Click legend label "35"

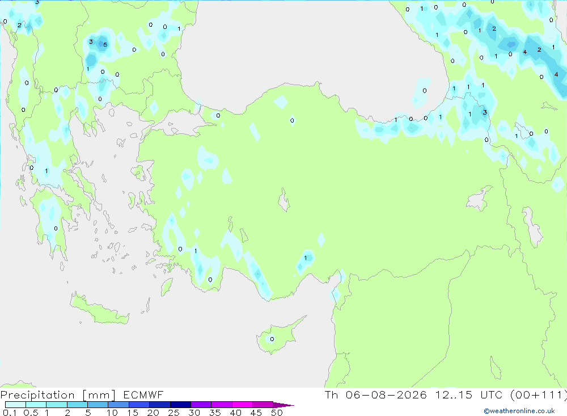[215, 413]
